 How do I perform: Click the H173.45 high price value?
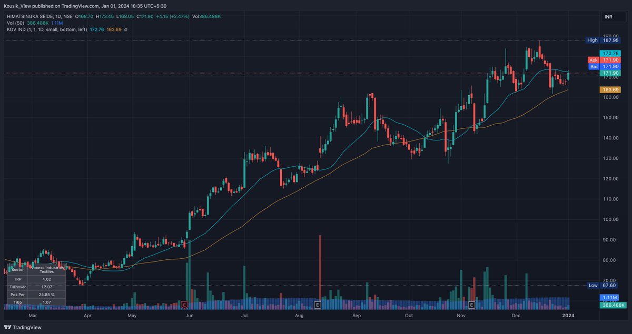105,17
